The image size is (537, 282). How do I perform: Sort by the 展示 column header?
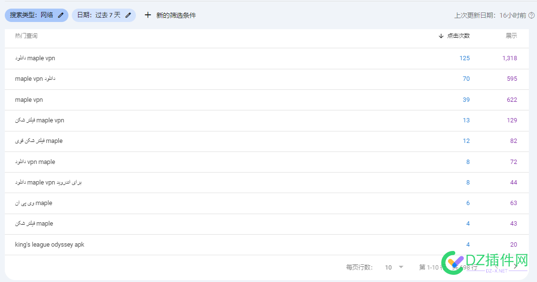(x=511, y=36)
